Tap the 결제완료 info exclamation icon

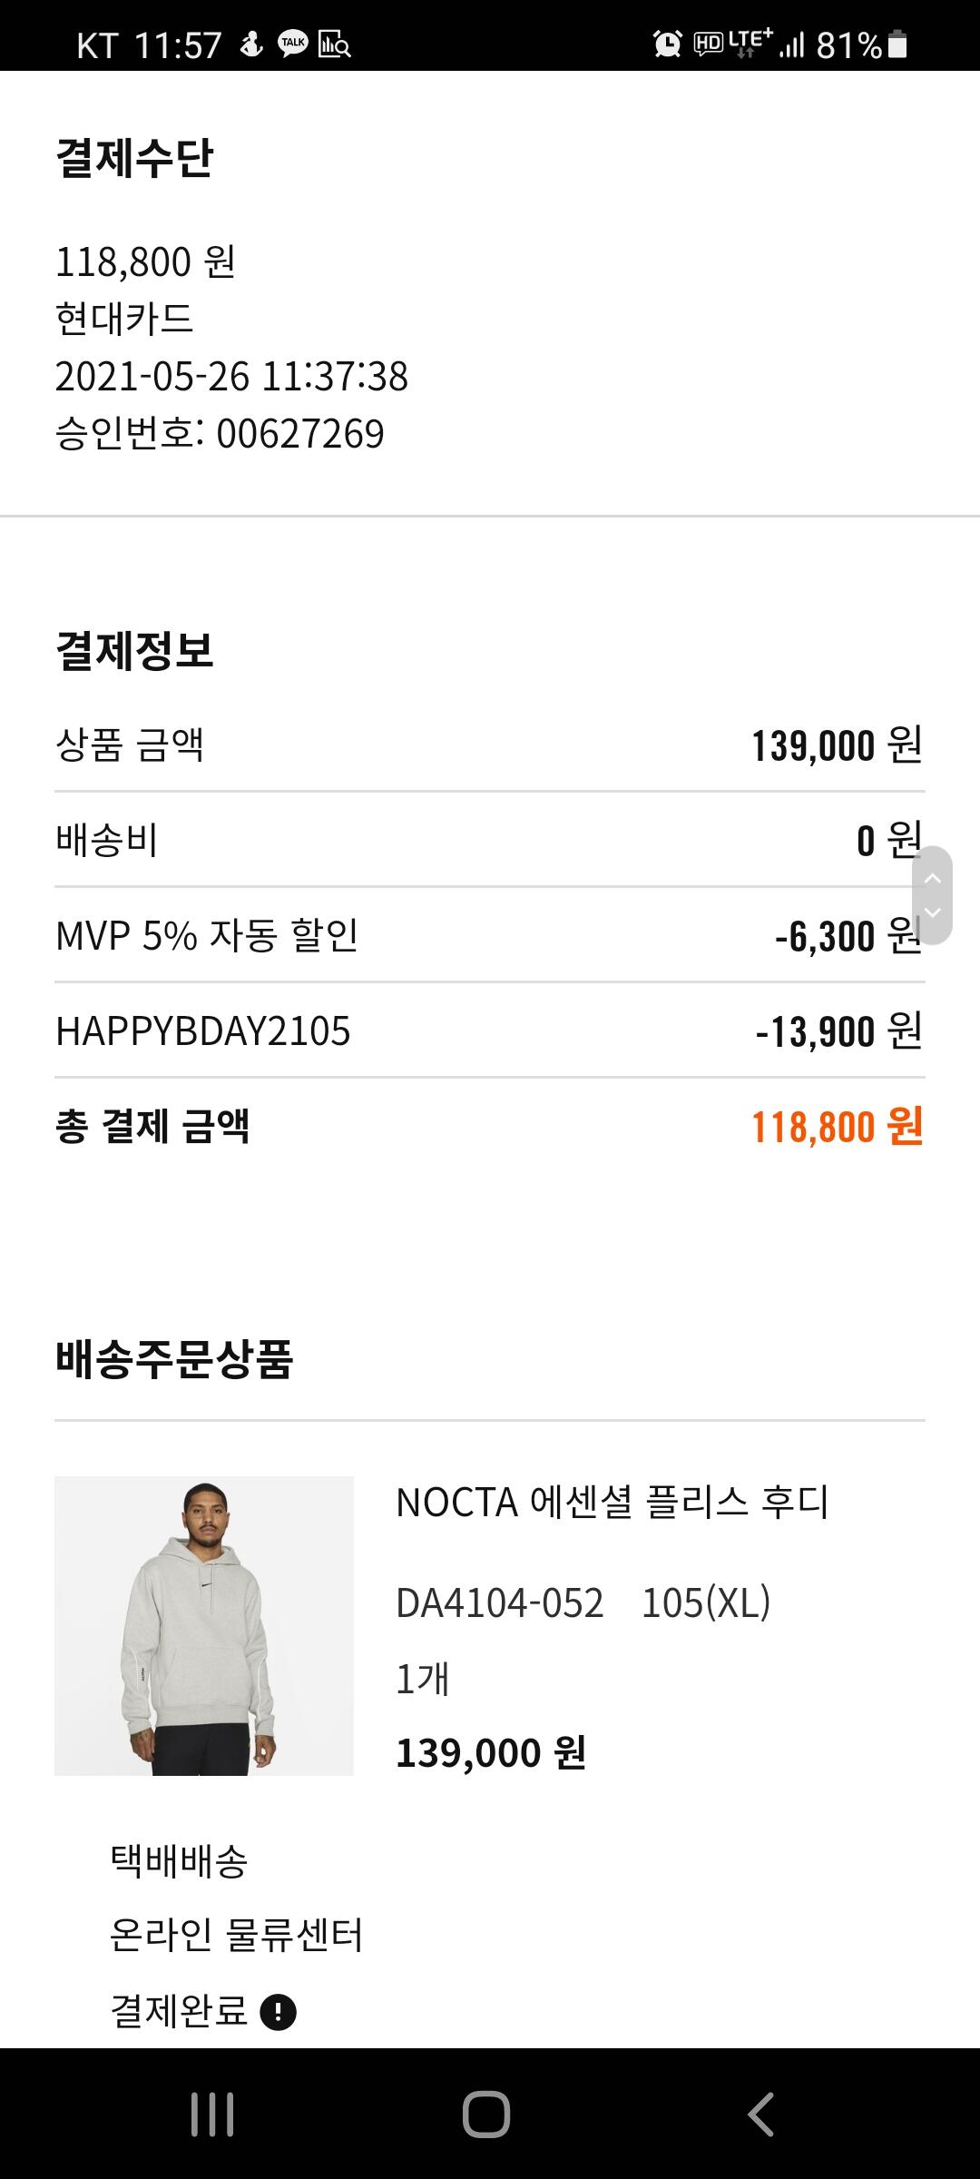[278, 2012]
